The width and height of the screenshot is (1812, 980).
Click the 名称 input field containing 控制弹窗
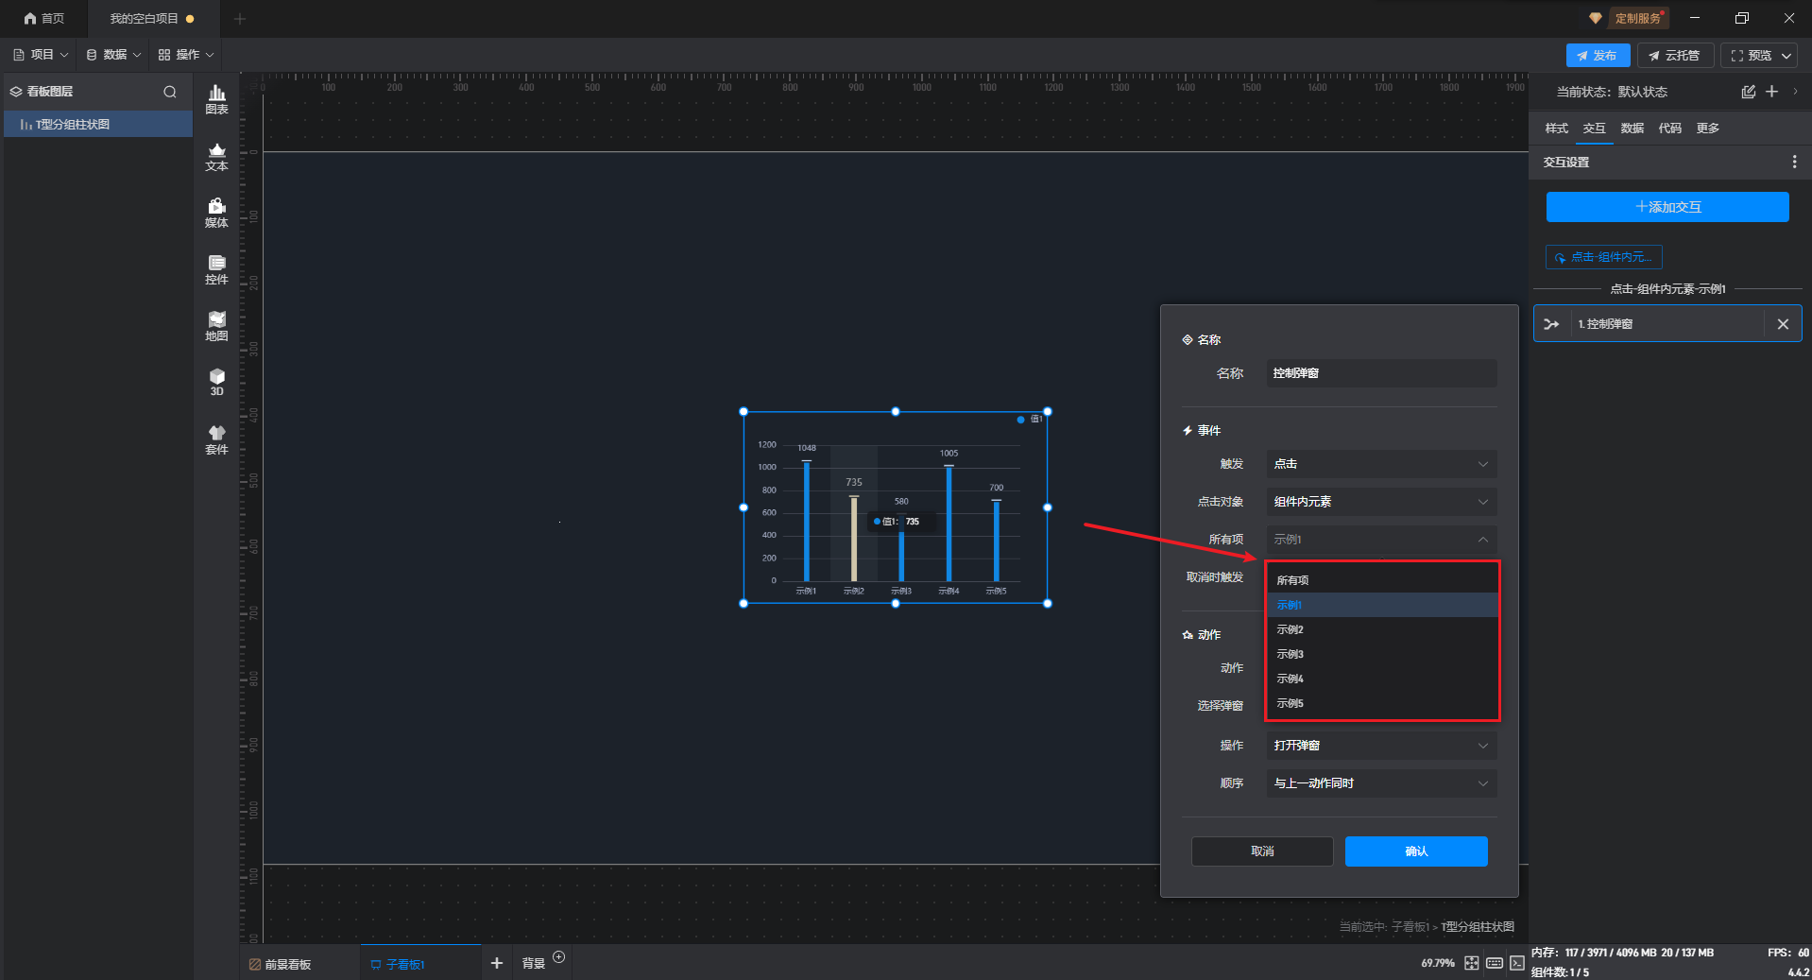(1380, 373)
